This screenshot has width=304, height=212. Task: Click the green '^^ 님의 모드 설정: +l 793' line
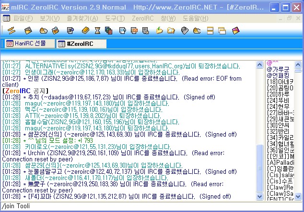coord(47,140)
